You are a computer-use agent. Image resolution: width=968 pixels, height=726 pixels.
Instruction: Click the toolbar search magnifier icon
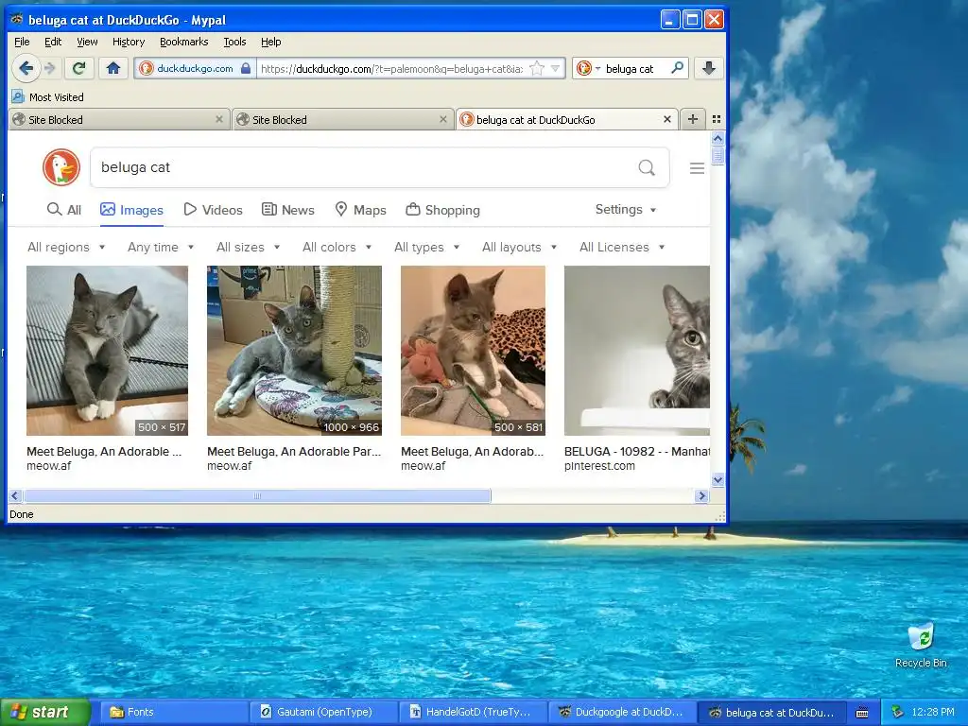[x=677, y=68]
